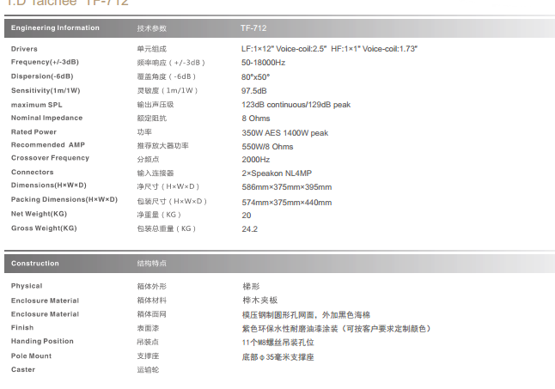Click the 'Sensitivity(1m/1W)' label
This screenshot has width=555, height=389.
[x=46, y=90]
